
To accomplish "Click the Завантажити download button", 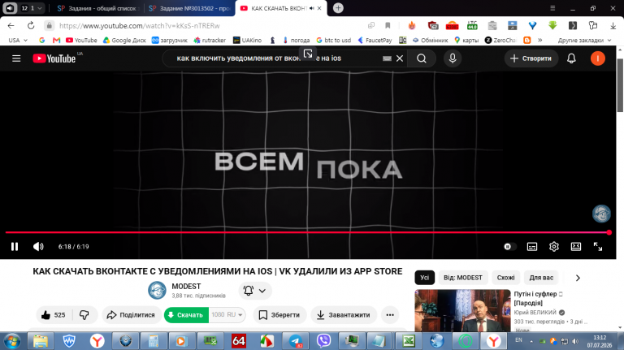I will 344,315.
